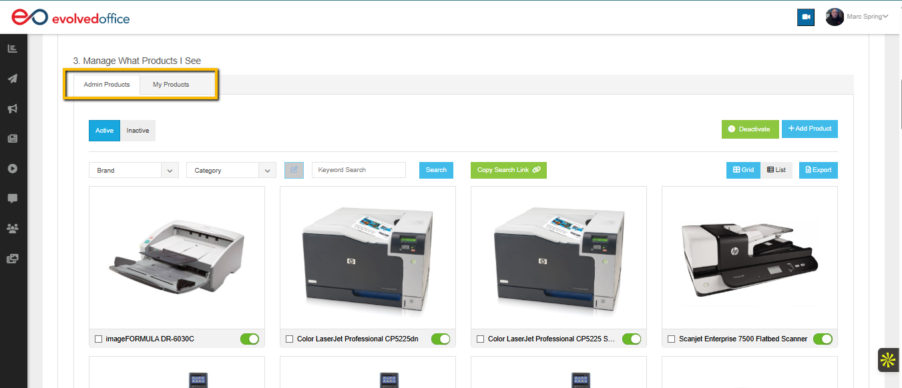Click the yellow asterisk help widget
Image resolution: width=902 pixels, height=388 pixels.
pos(888,361)
